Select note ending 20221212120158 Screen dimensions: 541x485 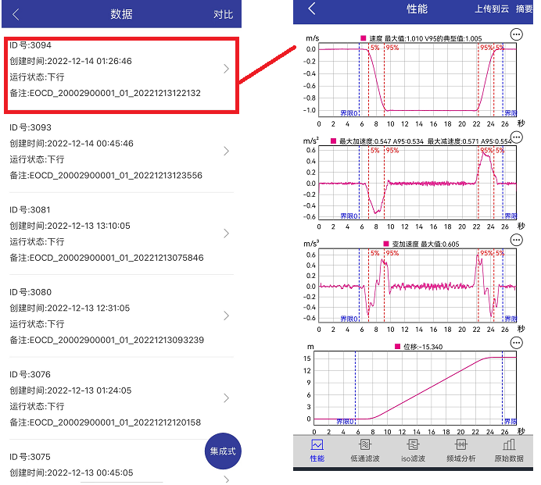[106, 423]
